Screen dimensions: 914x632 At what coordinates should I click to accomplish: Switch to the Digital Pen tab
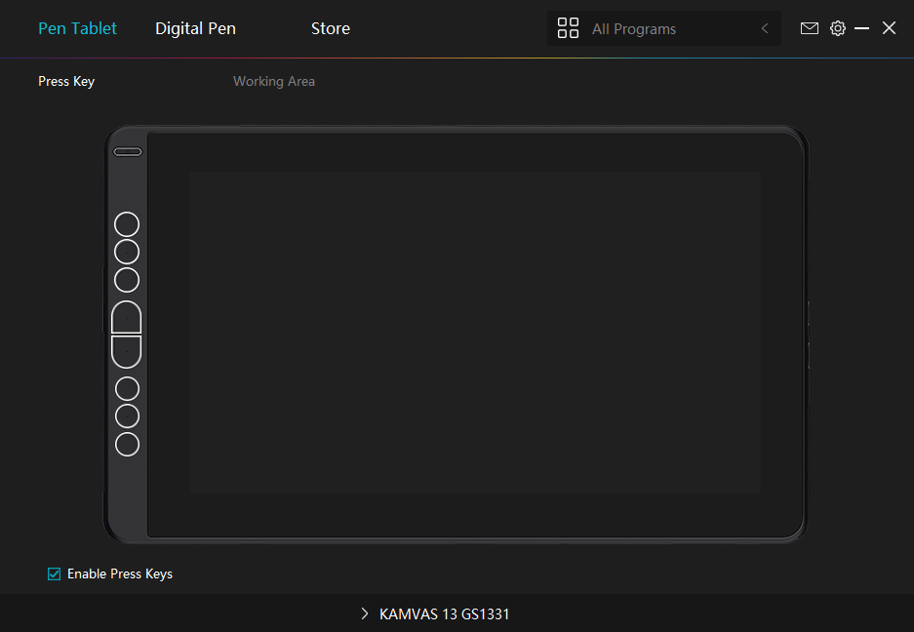click(195, 28)
